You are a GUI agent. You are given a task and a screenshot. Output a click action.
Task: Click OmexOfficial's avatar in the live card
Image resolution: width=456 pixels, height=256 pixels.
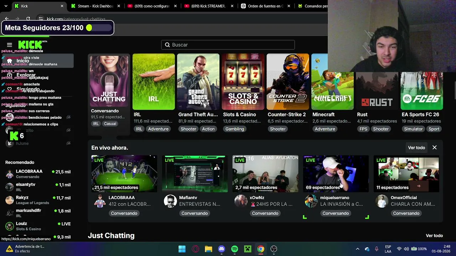[382, 201]
